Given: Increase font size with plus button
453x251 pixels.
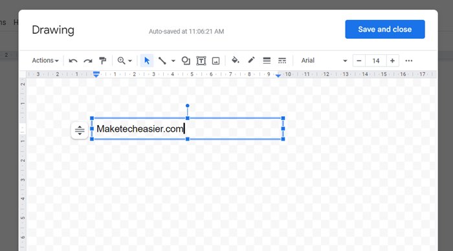Looking at the screenshot, I should (392, 61).
